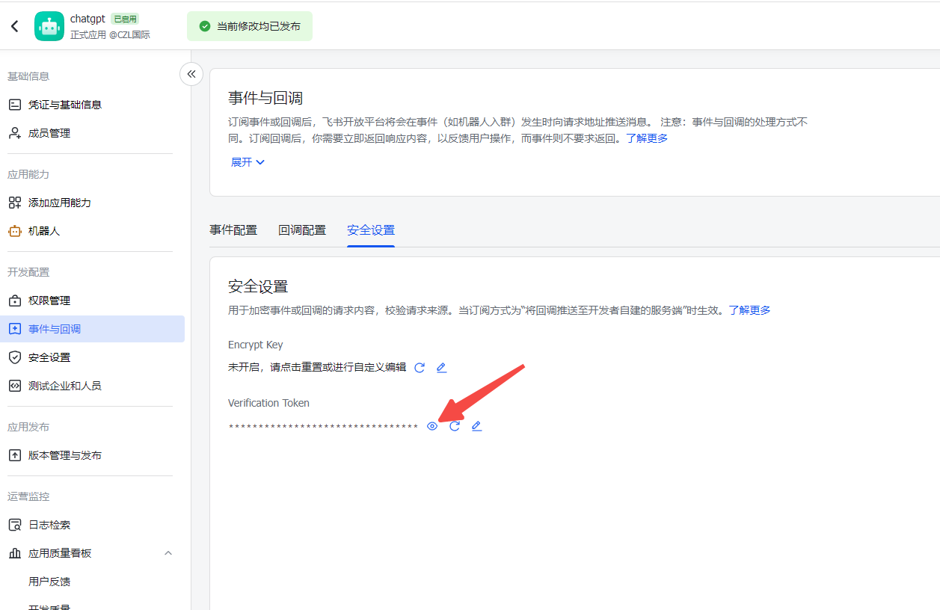
Task: Click the 添加应用能力 grid icon
Action: (15, 203)
